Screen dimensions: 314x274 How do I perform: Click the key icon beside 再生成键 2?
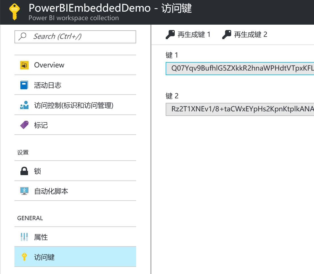click(227, 34)
